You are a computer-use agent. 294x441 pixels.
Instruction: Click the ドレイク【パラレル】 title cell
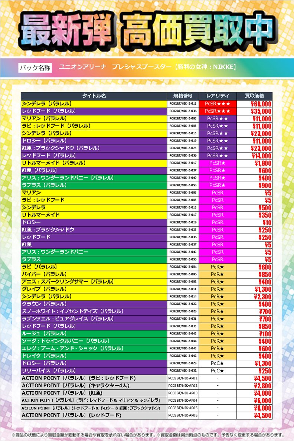tap(94, 356)
